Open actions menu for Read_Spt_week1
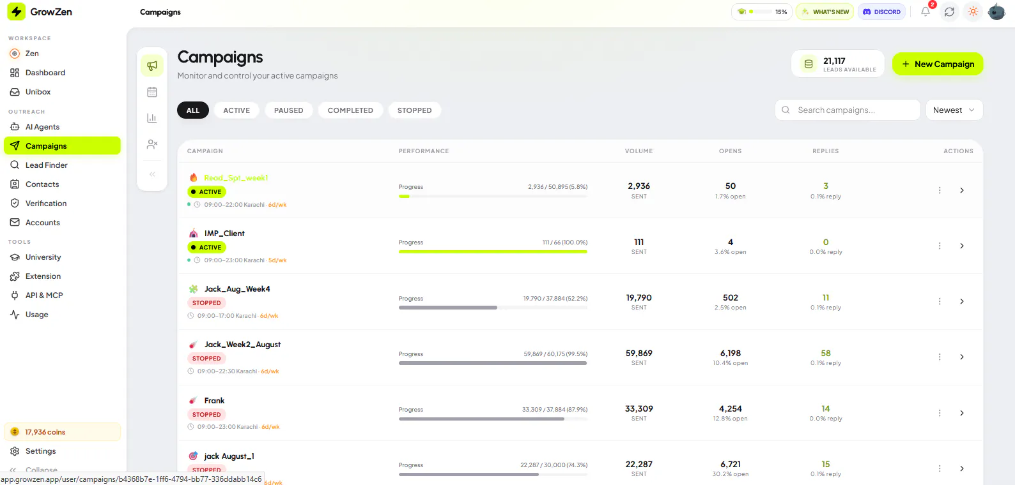Viewport: 1015px width, 485px height. coord(940,190)
